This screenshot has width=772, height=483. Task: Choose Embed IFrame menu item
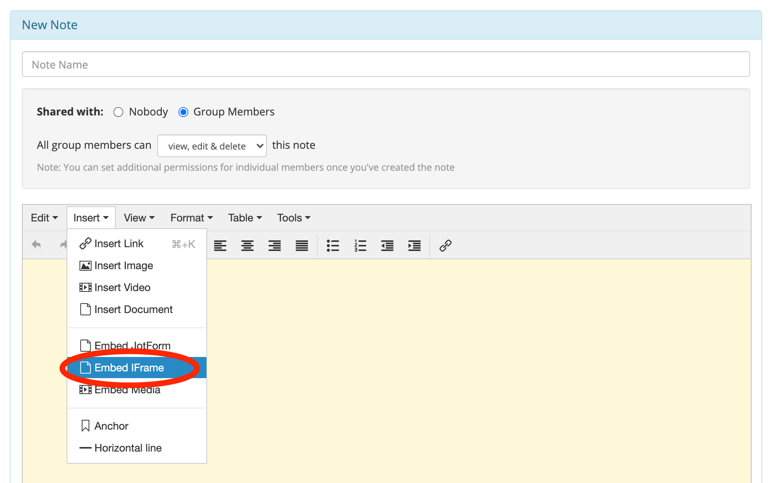[x=129, y=368]
